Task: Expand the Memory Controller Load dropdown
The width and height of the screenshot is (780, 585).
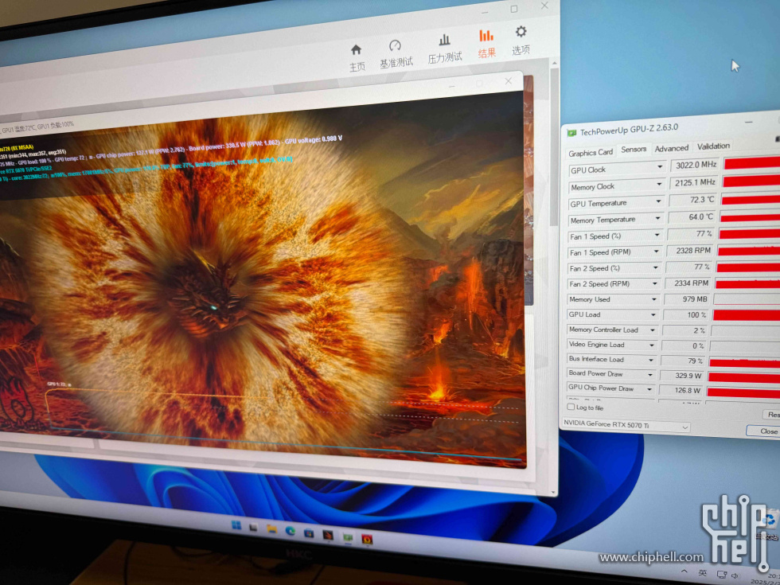Action: tap(652, 330)
